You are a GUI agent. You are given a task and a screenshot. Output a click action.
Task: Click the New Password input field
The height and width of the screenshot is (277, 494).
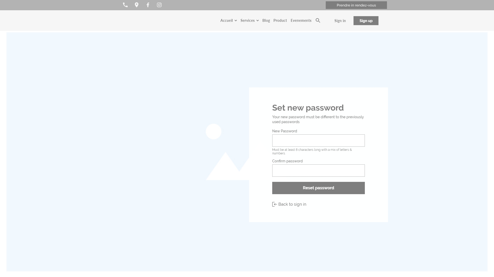coord(318,140)
